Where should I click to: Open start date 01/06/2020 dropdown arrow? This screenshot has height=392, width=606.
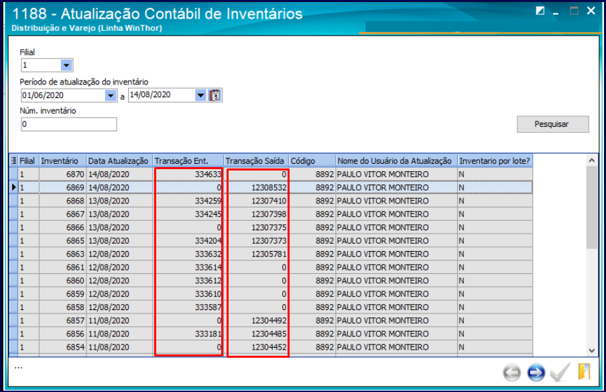tap(111, 95)
